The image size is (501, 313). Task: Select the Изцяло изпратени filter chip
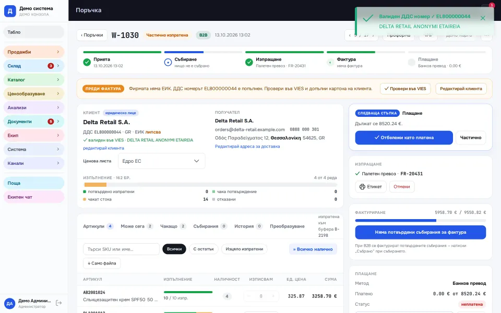pyautogui.click(x=244, y=249)
